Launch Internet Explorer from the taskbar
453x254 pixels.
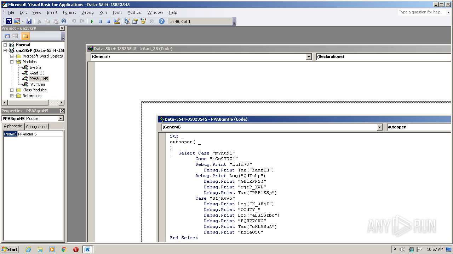point(28,249)
